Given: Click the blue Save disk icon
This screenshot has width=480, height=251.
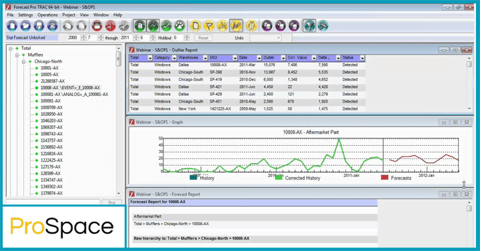Looking at the screenshot, I should pos(39,26).
